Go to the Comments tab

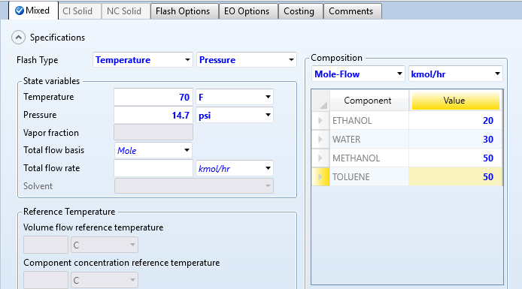point(353,11)
